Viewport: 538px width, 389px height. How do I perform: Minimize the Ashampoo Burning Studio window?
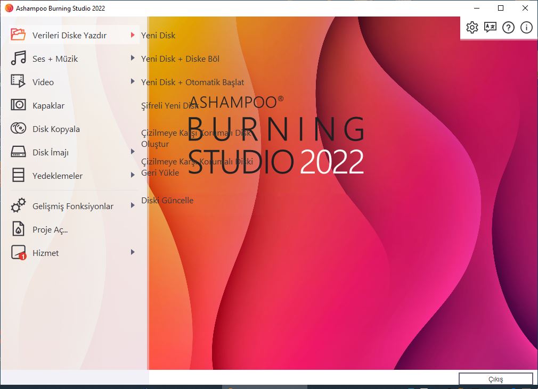477,8
